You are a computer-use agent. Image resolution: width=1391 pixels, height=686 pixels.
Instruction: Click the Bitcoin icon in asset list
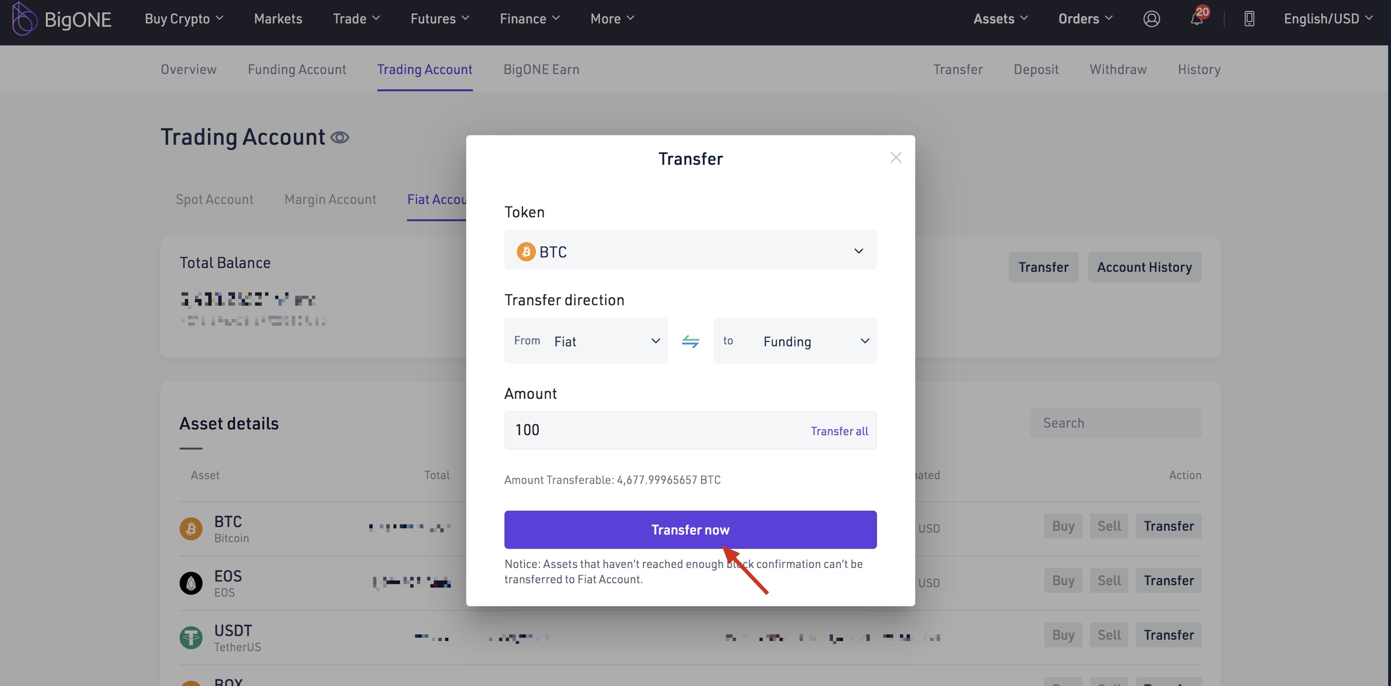191,528
